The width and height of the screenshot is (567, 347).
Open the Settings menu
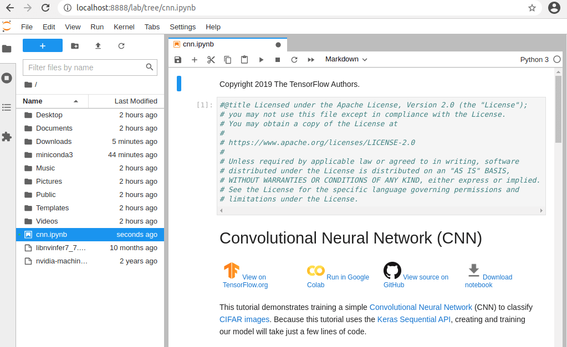182,27
